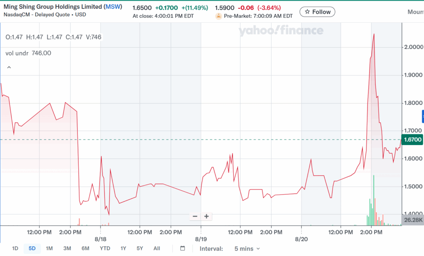Screen dimensions: 424x256
Task: Click the current price 1.6700 axis tag
Action: (x=412, y=140)
